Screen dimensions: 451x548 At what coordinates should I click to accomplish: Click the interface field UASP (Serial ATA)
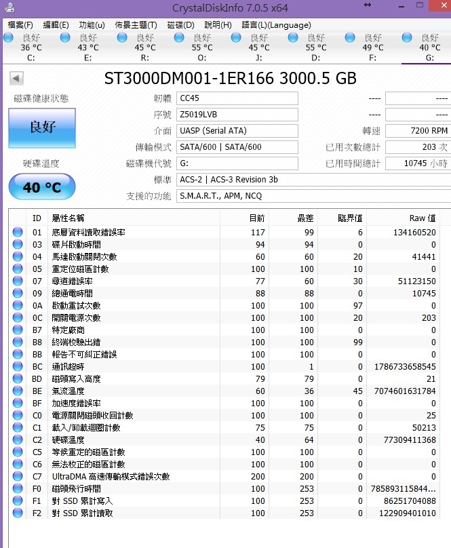point(237,131)
